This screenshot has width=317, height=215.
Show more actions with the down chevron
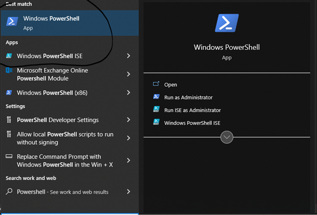click(x=226, y=137)
